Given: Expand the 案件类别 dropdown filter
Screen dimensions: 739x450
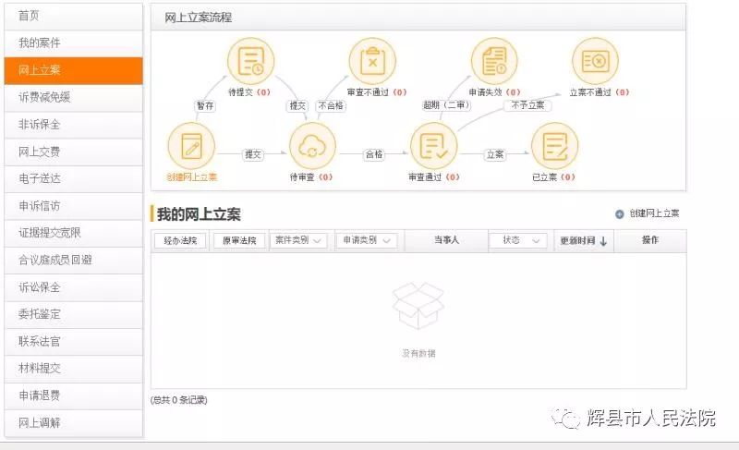Looking at the screenshot, I should click(x=300, y=240).
